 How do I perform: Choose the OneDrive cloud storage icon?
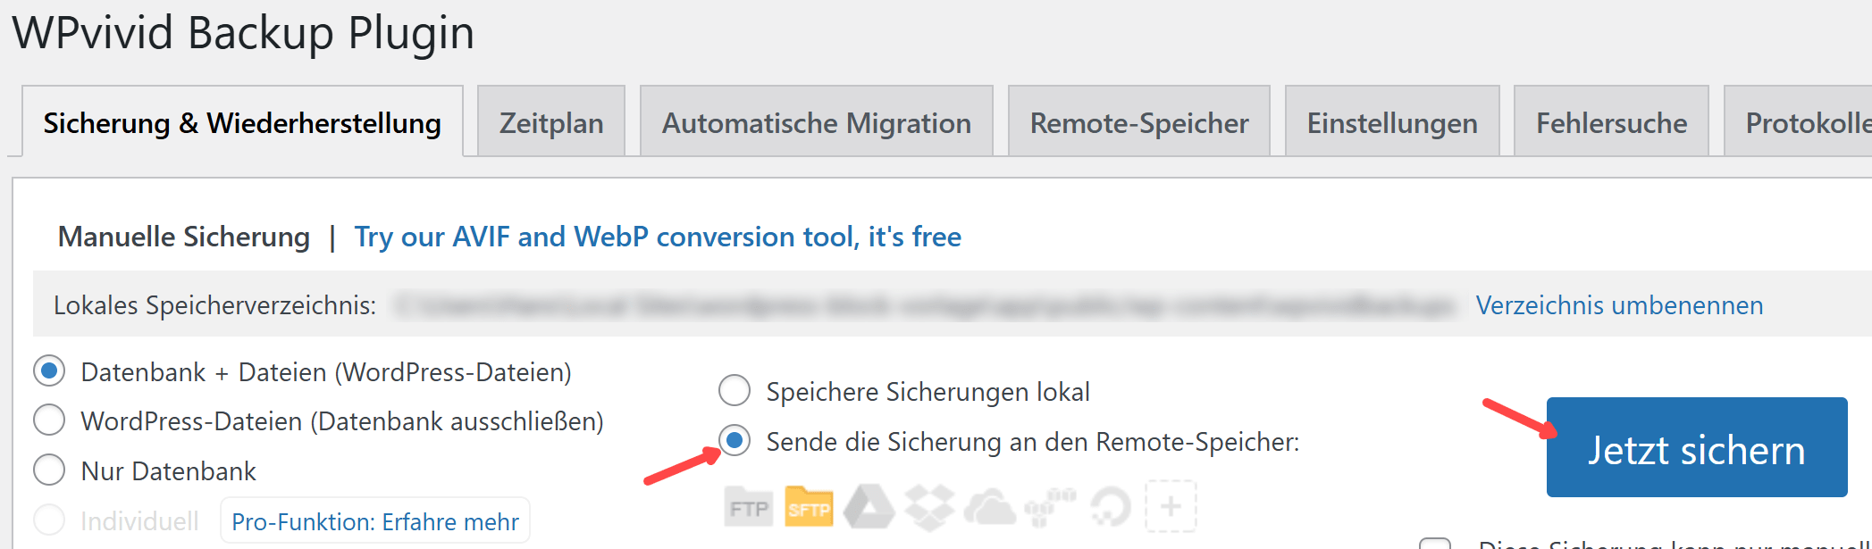point(989,508)
